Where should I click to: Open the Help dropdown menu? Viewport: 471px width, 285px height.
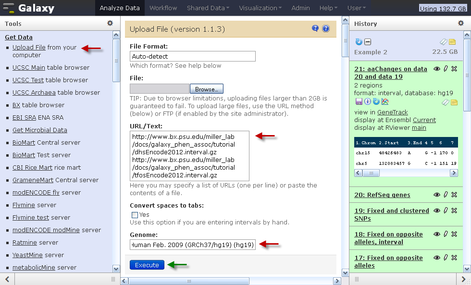[328, 8]
